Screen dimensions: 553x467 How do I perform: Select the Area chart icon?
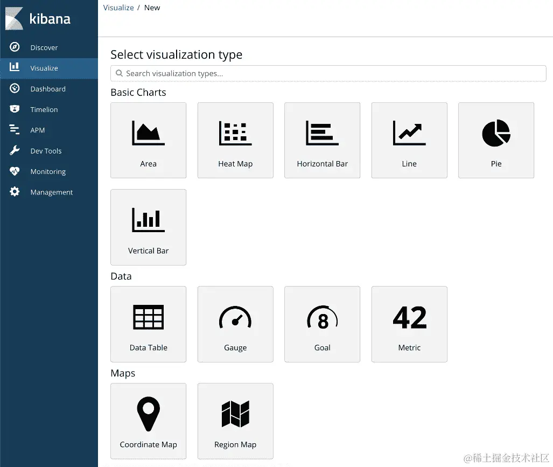tap(148, 133)
